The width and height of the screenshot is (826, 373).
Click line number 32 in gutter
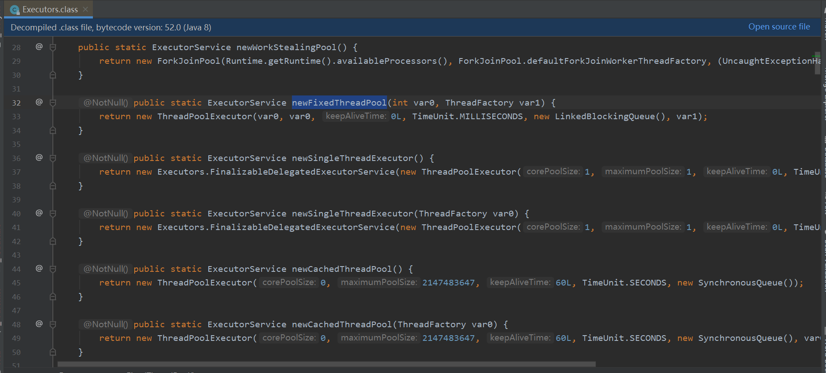pos(16,102)
